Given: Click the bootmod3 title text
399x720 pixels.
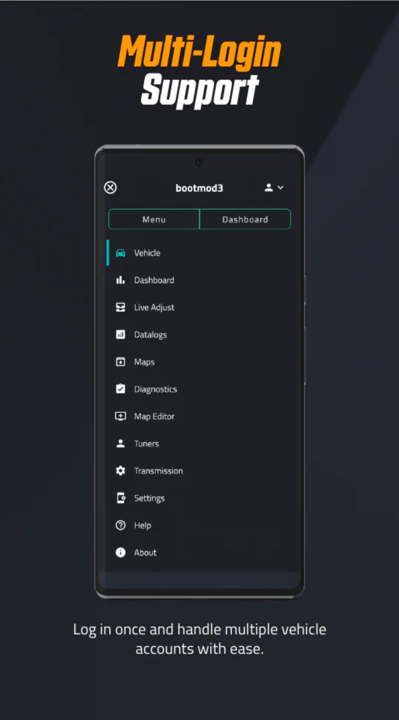Looking at the screenshot, I should pyautogui.click(x=199, y=188).
